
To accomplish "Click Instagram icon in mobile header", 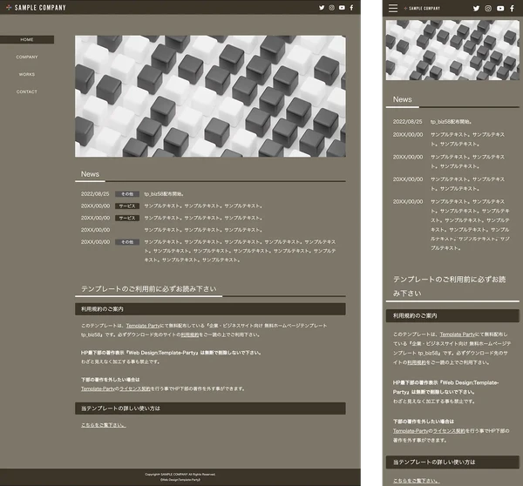I will (x=488, y=8).
